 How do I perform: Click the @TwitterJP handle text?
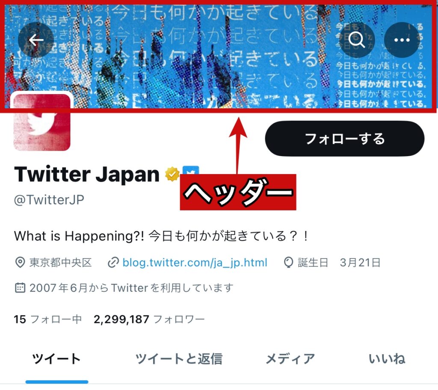(49, 200)
